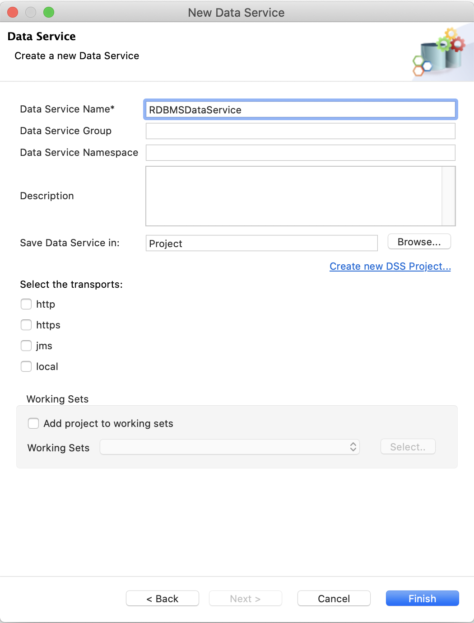Focus the Data Service Name field
Image resolution: width=474 pixels, height=623 pixels.
(x=301, y=109)
